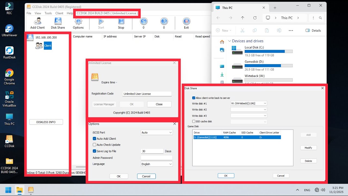Open the Client menu

pyautogui.click(x=59, y=13)
